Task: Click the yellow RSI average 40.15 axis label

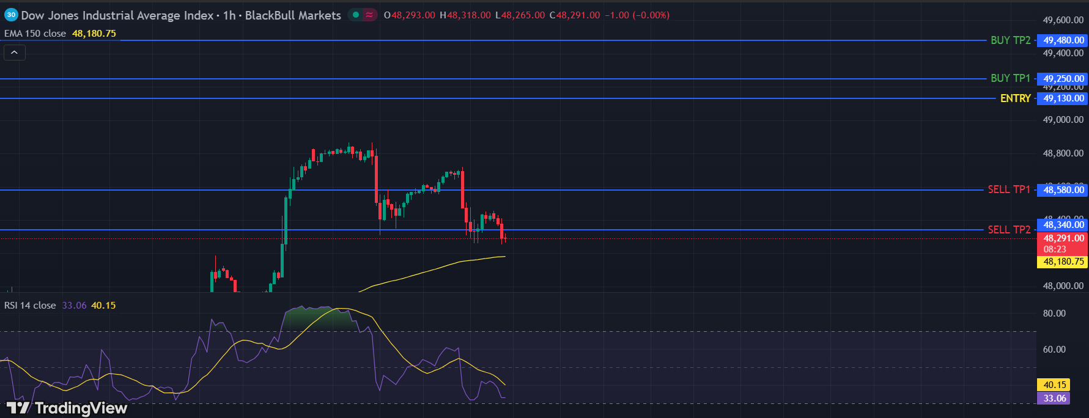Action: click(x=1054, y=385)
